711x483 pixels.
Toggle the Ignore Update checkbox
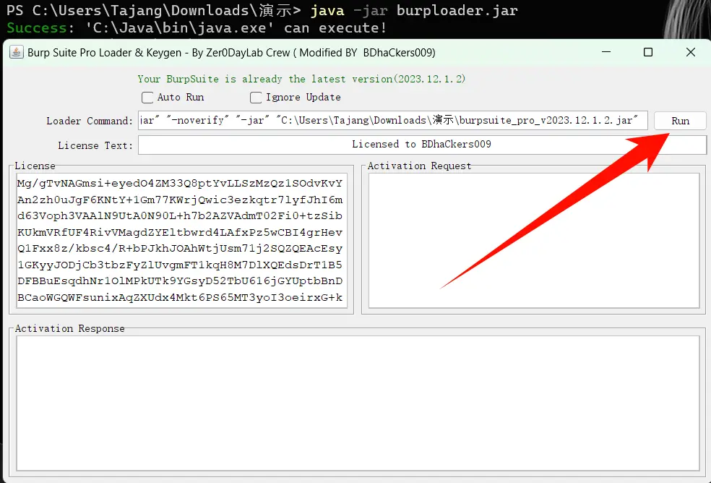[x=256, y=98]
